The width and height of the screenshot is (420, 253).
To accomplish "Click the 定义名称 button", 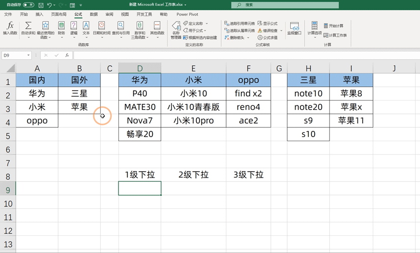I will pos(193,24).
